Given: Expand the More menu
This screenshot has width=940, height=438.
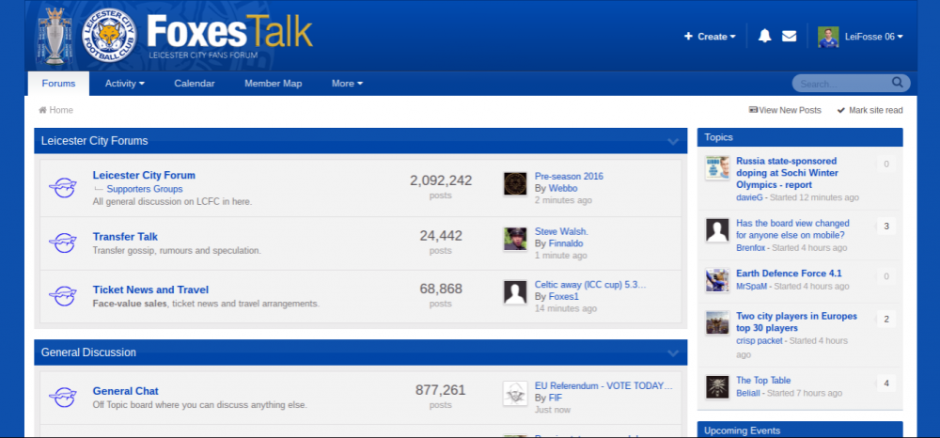Looking at the screenshot, I should pyautogui.click(x=347, y=84).
